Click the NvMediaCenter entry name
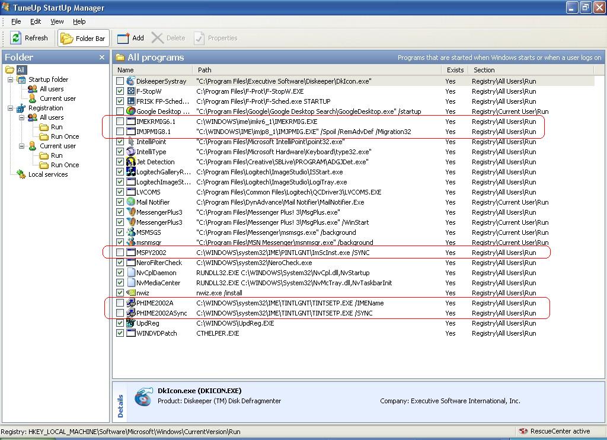 pos(158,283)
